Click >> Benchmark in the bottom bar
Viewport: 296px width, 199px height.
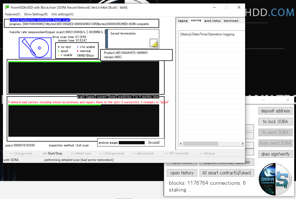tap(143, 153)
